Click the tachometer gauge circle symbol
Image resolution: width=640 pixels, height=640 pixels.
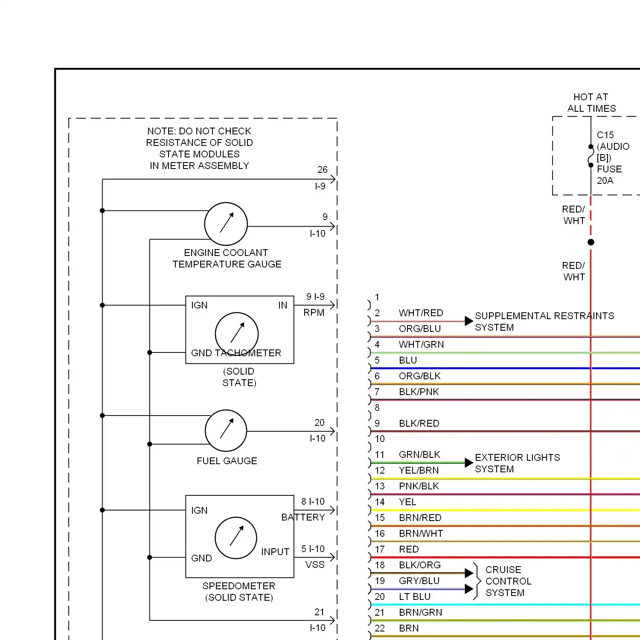[237, 334]
